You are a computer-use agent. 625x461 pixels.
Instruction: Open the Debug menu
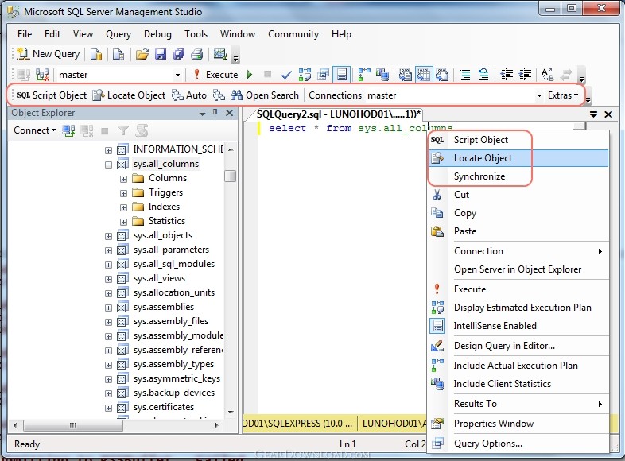tap(157, 34)
